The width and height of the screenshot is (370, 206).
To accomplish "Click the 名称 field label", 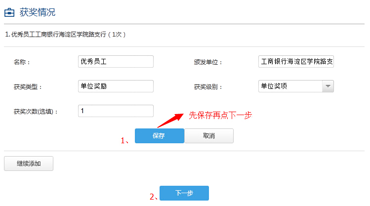I will 22,62.
